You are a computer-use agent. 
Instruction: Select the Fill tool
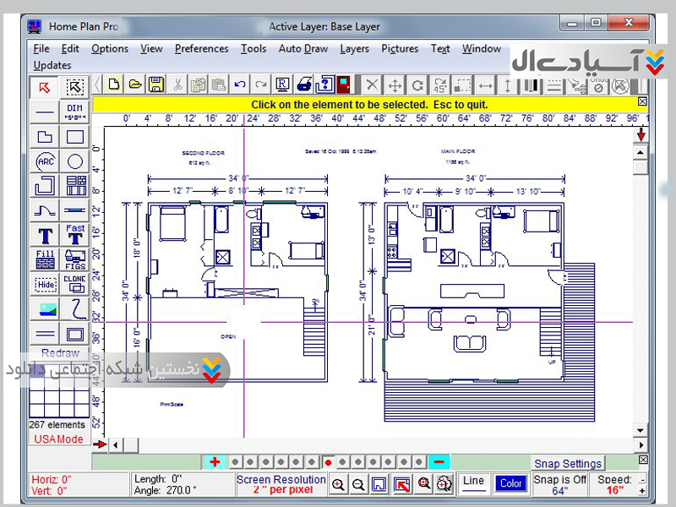45,259
